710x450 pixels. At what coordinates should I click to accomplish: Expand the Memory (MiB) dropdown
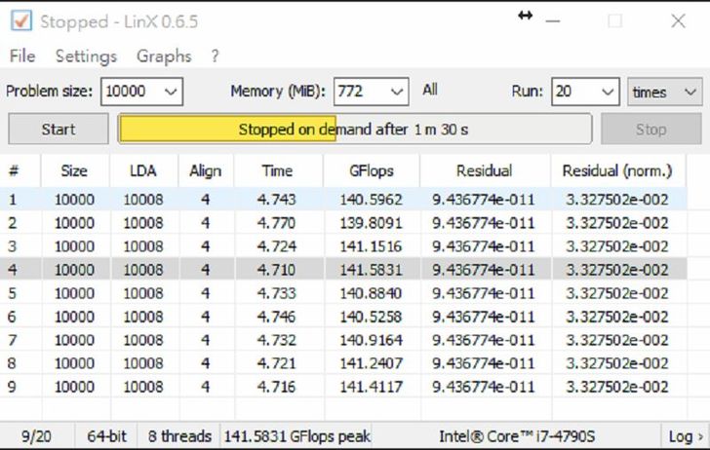pyautogui.click(x=397, y=92)
